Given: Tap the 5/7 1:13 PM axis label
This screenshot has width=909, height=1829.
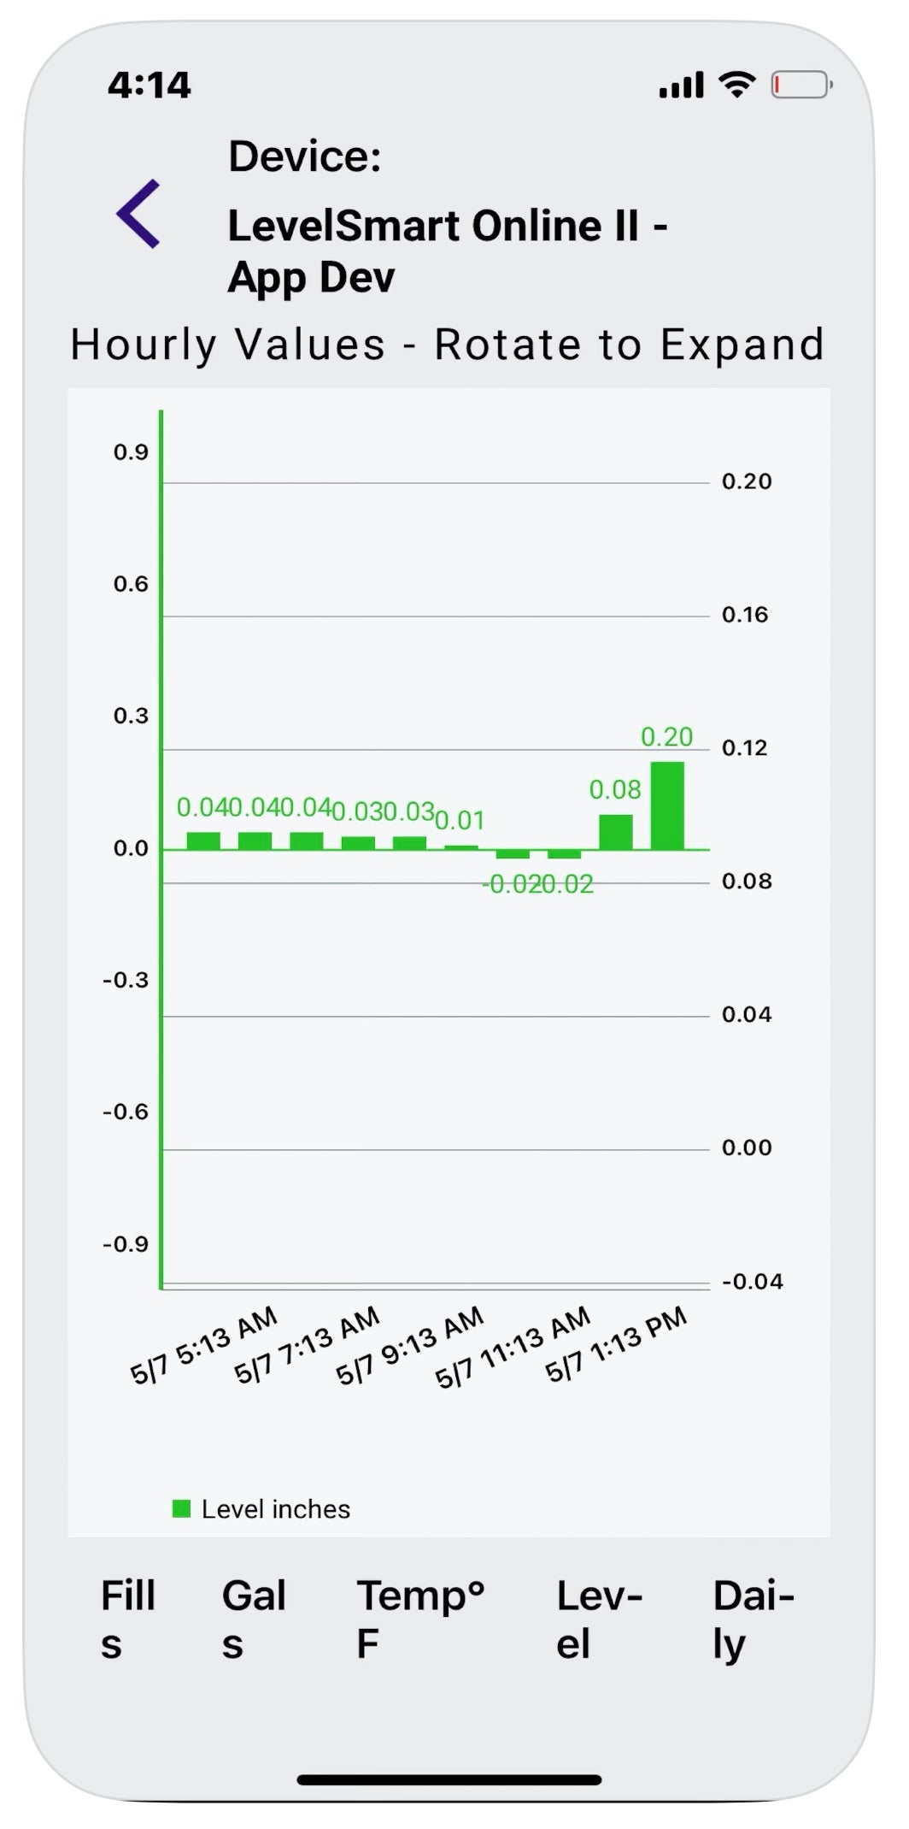Looking at the screenshot, I should pos(617,1344).
